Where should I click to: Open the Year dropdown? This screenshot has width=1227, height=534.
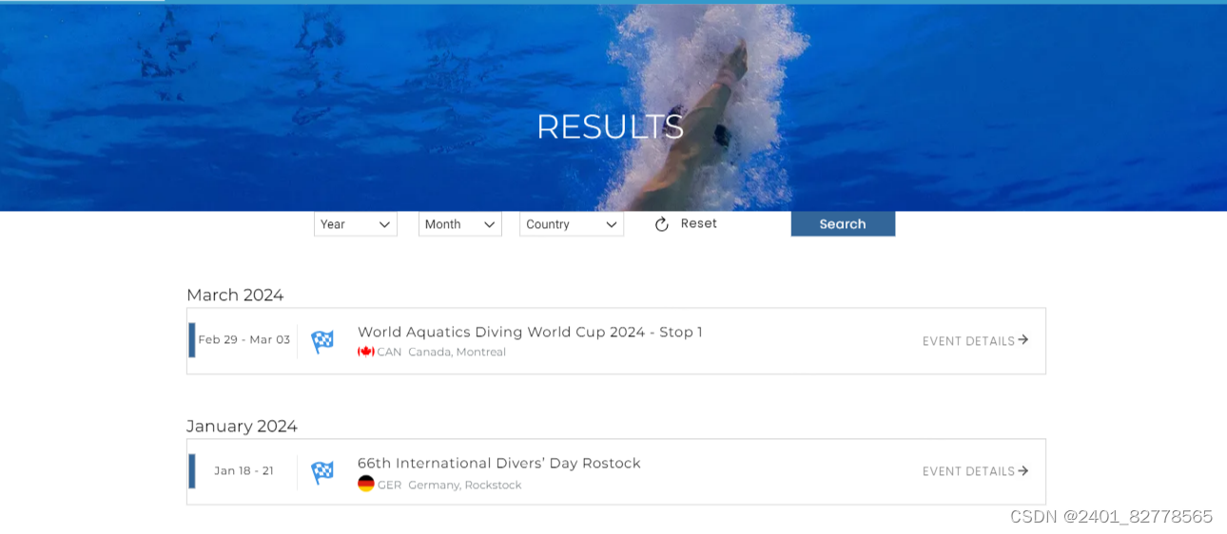(356, 224)
